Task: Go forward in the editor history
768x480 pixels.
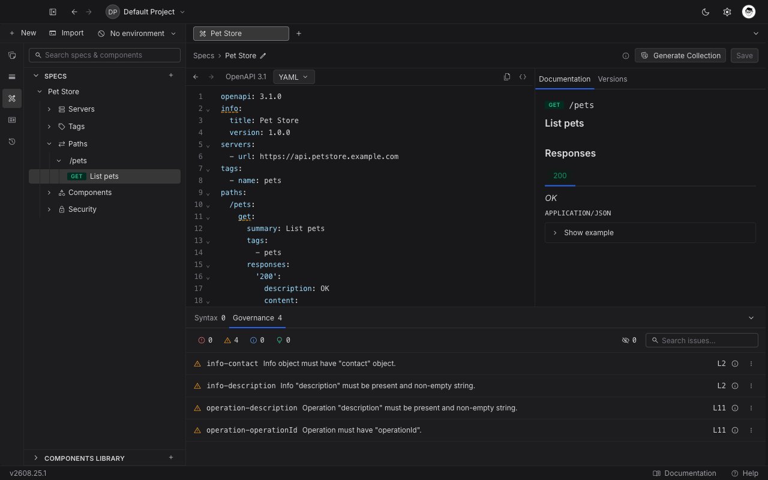Action: pyautogui.click(x=211, y=77)
